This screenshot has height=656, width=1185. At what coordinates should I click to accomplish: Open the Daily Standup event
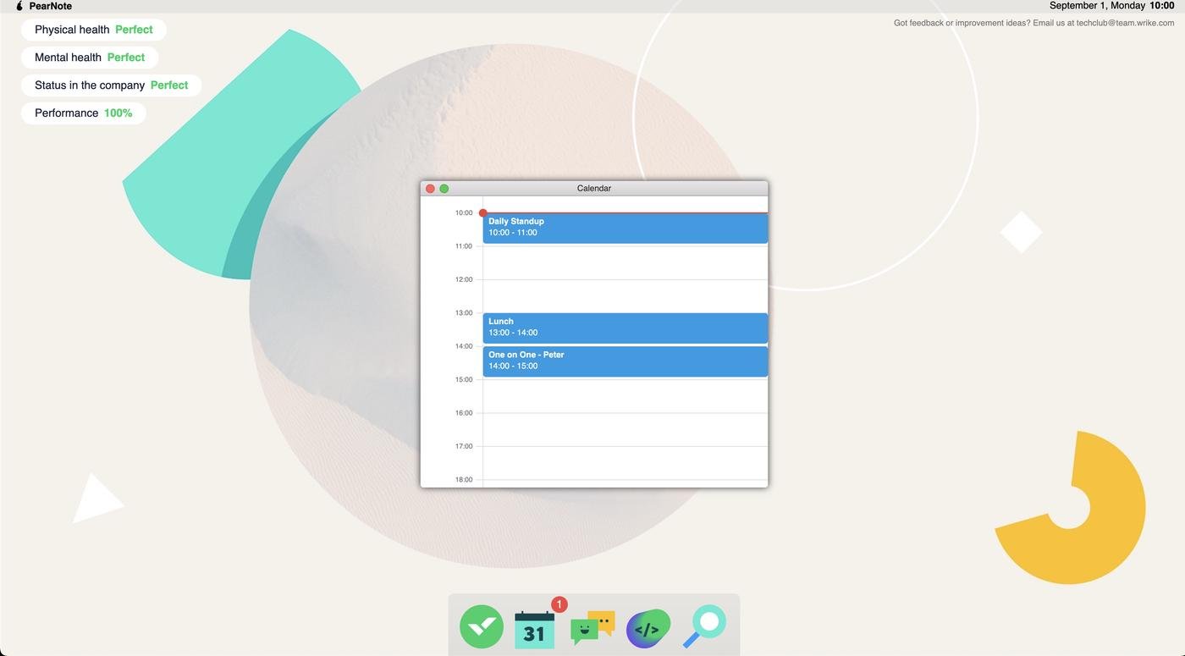[625, 228]
